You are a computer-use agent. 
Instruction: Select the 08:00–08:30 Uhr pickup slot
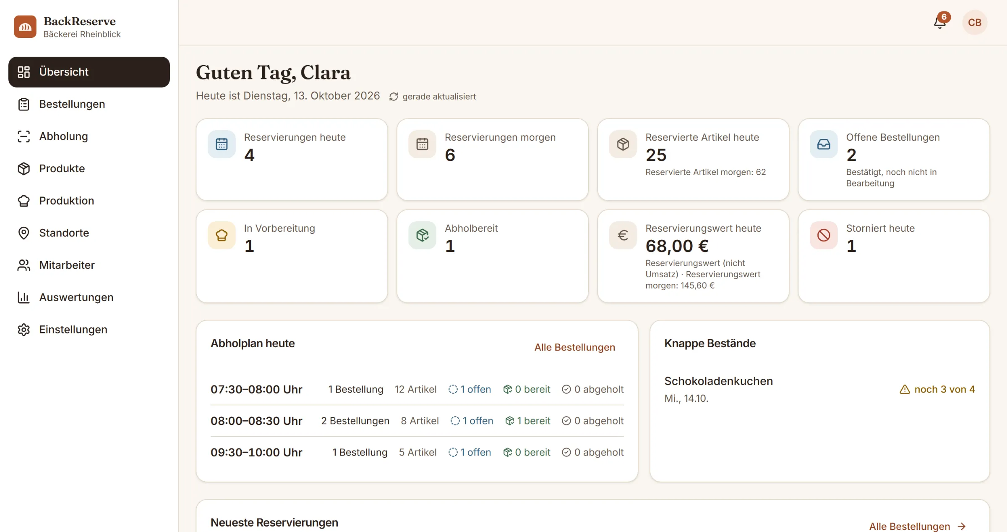(x=417, y=421)
